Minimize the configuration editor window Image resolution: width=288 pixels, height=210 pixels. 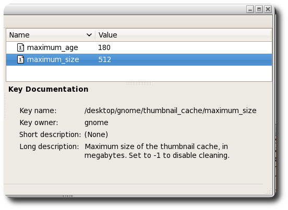coord(250,9)
